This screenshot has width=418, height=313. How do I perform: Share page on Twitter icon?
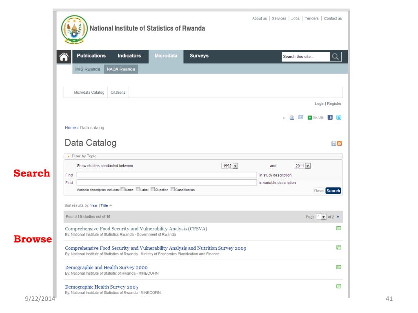(338, 117)
